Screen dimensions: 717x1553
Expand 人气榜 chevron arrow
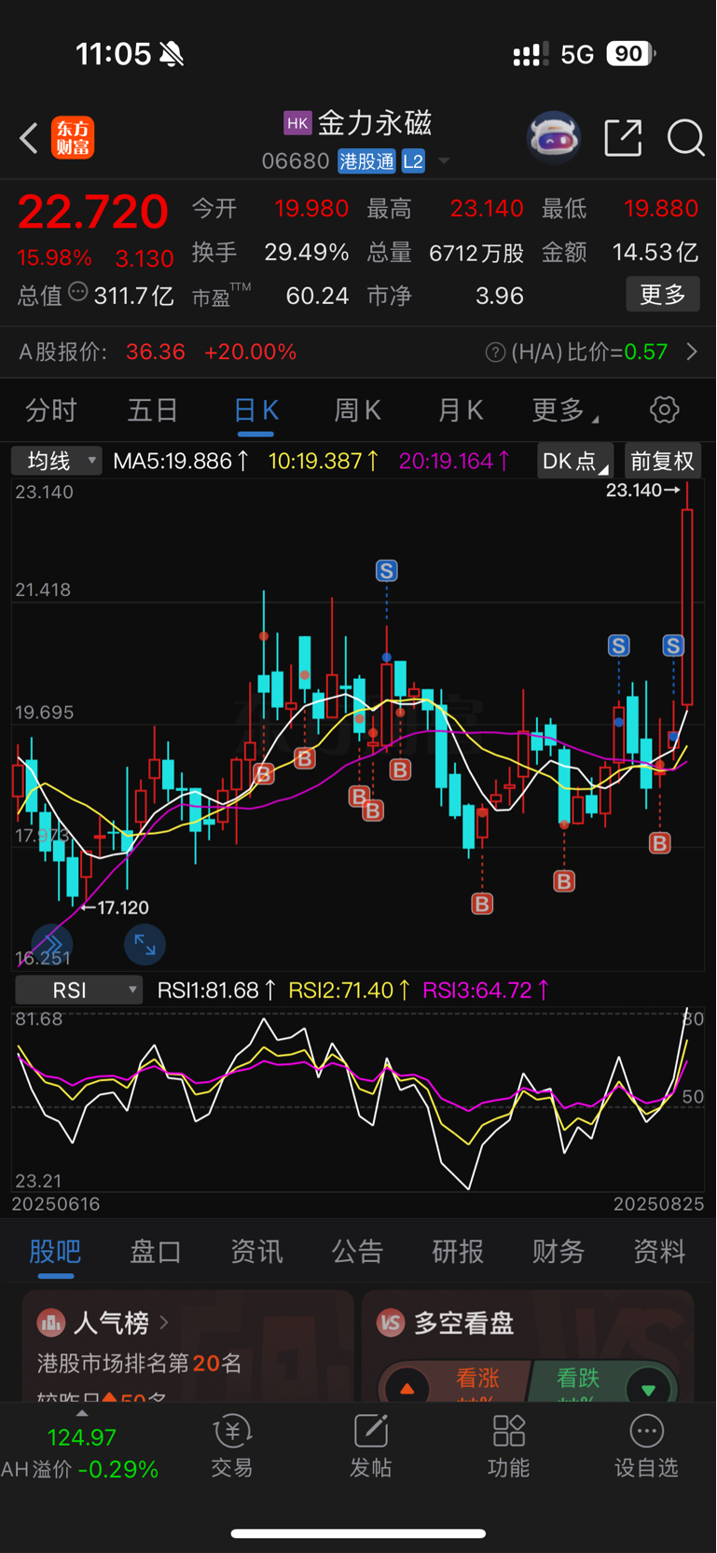164,1322
